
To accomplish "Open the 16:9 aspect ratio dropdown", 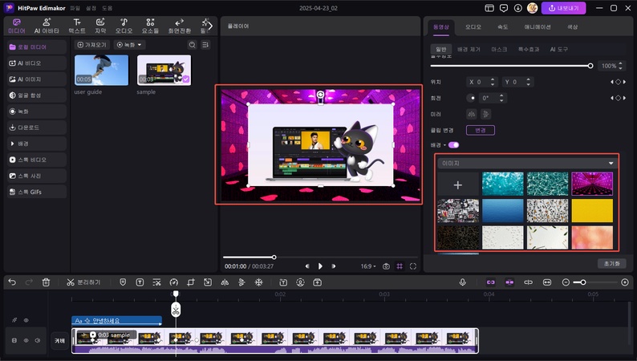I will pyautogui.click(x=368, y=266).
